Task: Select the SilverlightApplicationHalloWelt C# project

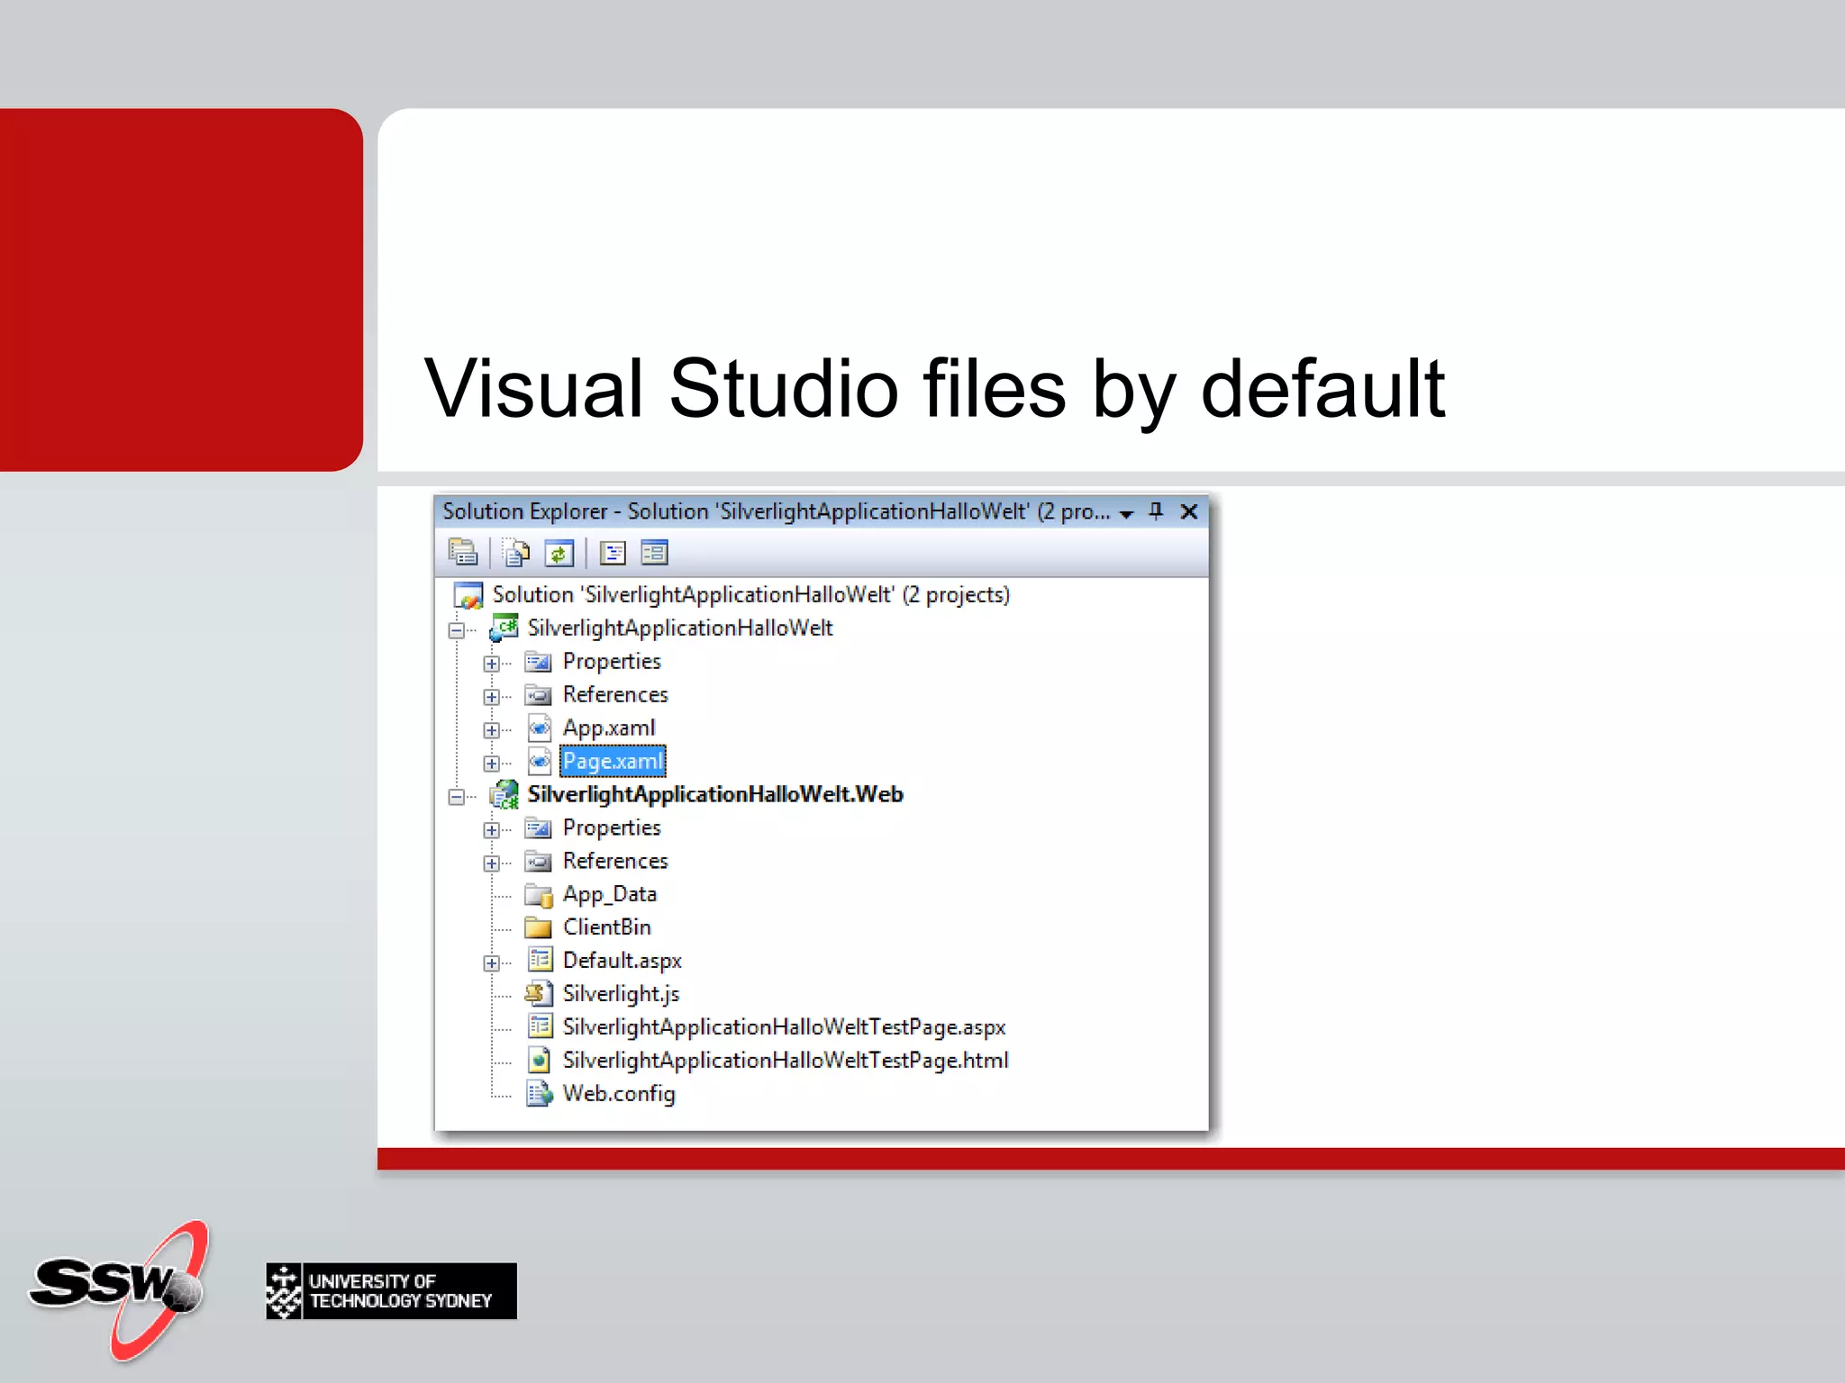Action: point(680,628)
